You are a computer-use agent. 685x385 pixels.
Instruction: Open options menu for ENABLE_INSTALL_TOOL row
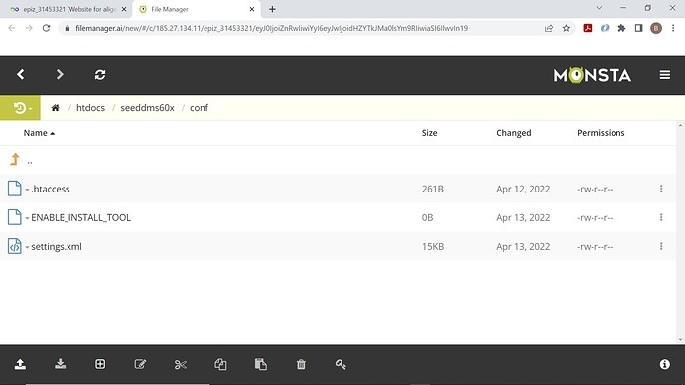tap(661, 217)
